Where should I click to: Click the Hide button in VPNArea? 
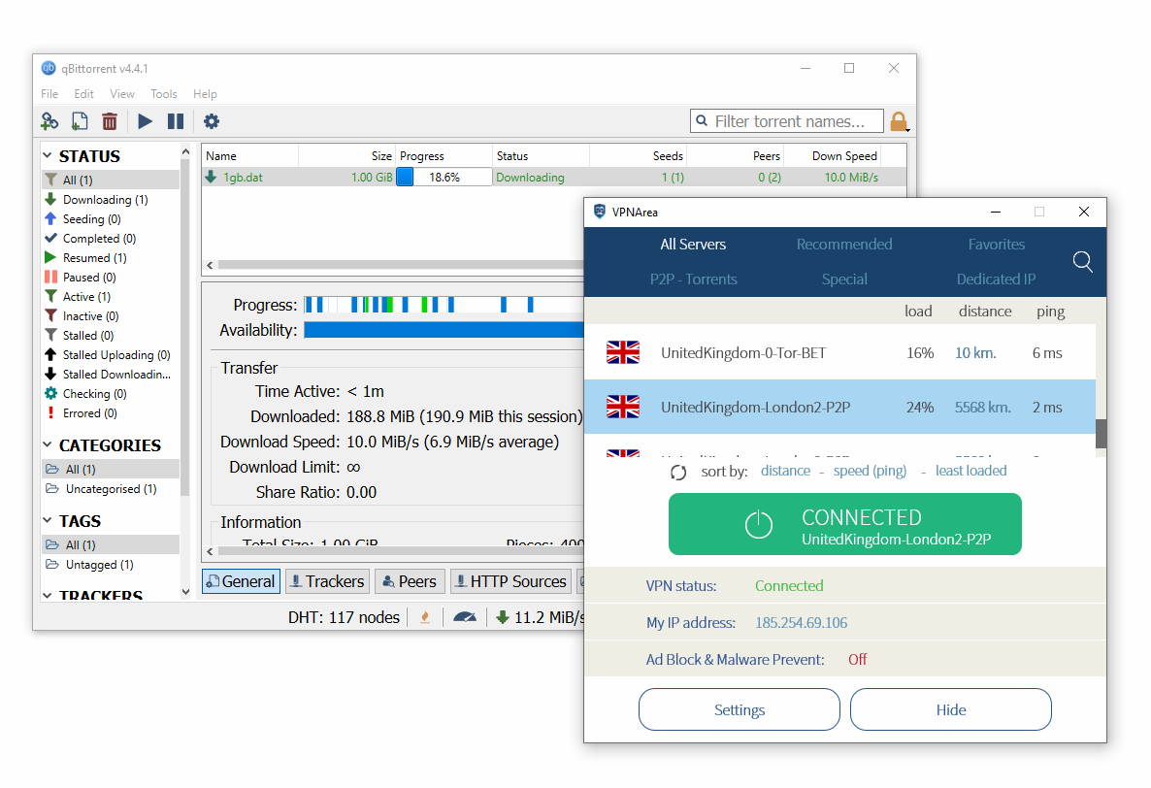tap(951, 709)
